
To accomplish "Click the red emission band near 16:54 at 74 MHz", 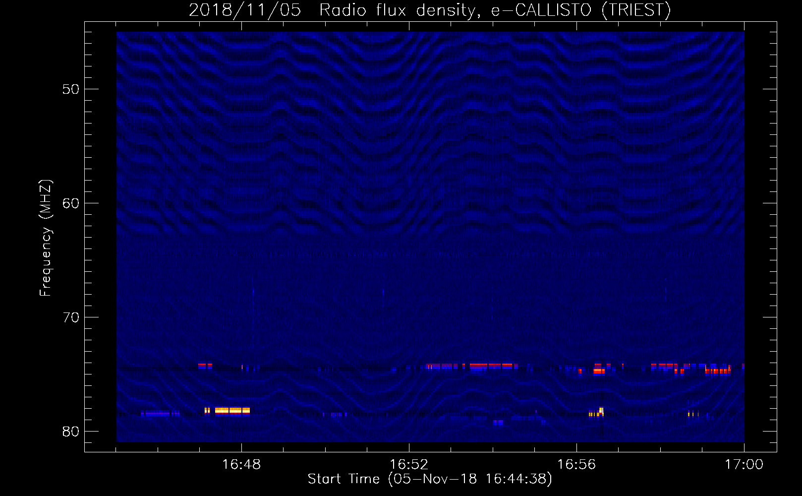I will coord(491,366).
